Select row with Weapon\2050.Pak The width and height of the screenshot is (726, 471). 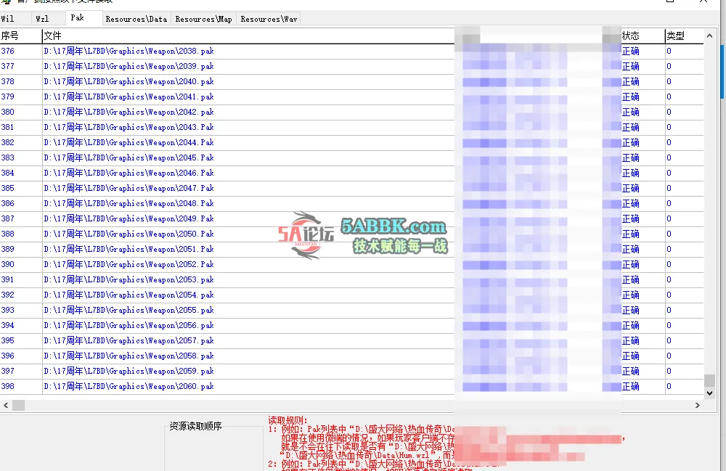point(352,234)
